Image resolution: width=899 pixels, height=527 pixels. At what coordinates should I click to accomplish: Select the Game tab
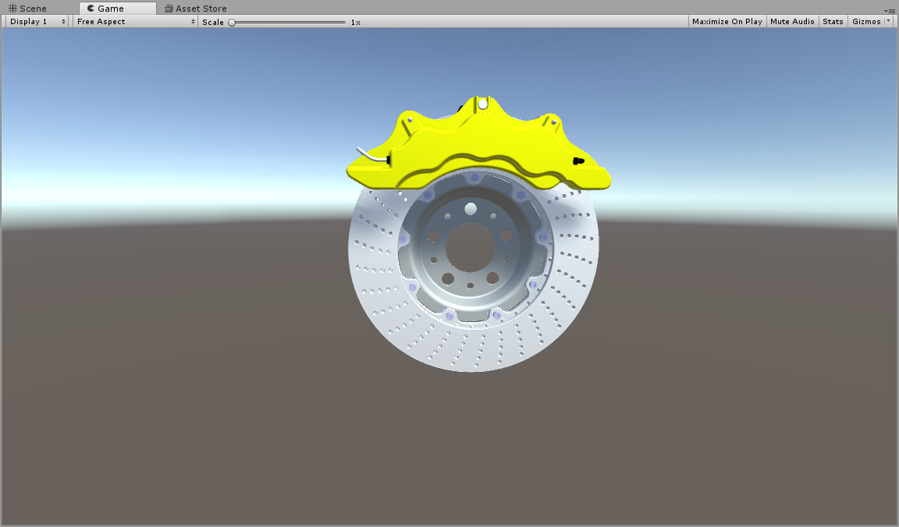pyautogui.click(x=110, y=9)
